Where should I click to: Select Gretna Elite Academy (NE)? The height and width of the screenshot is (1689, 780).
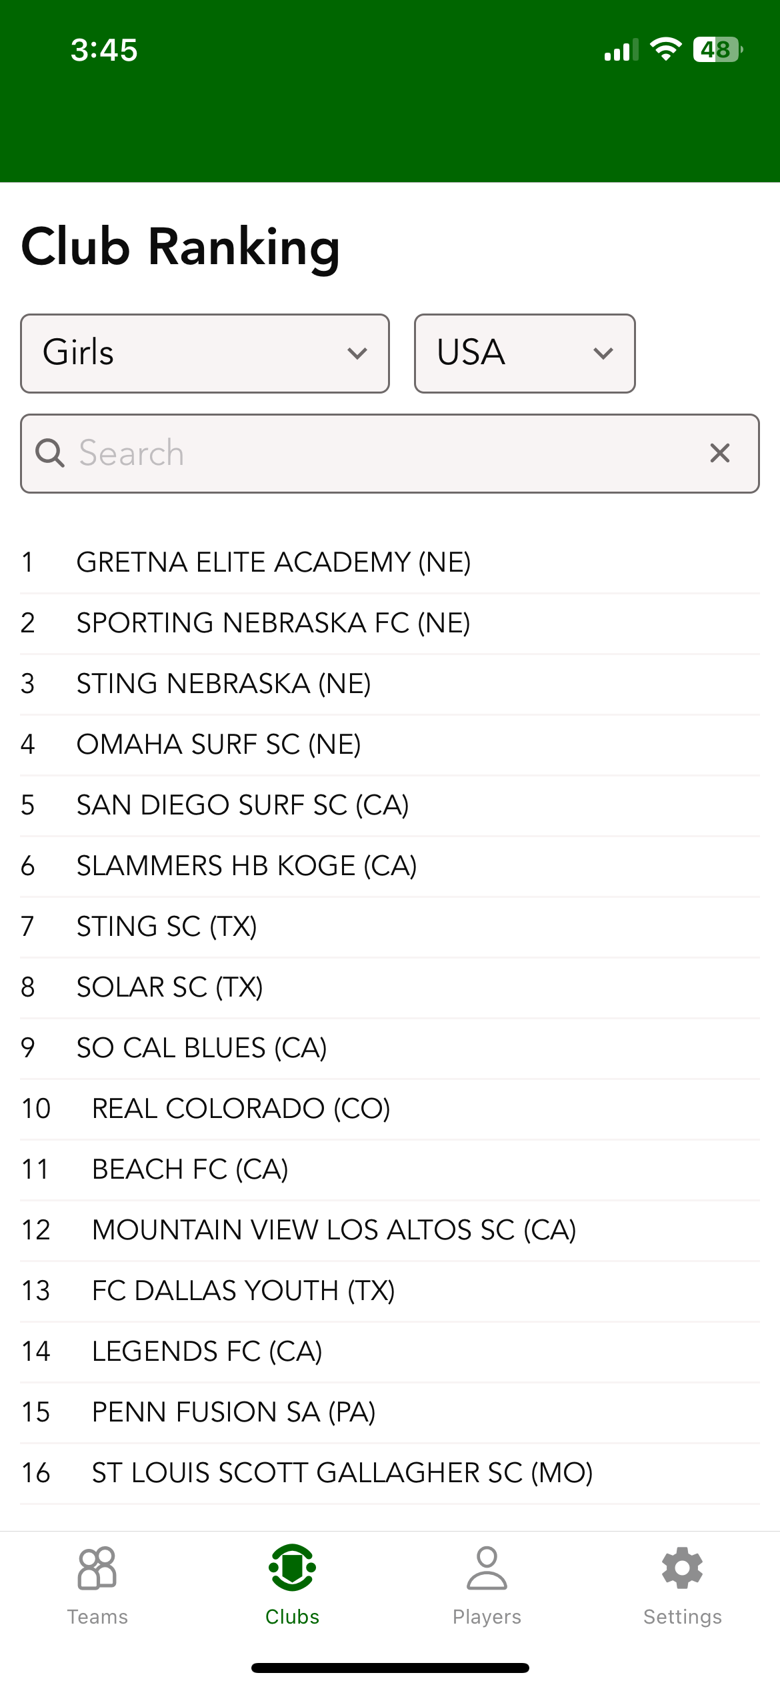click(x=273, y=562)
